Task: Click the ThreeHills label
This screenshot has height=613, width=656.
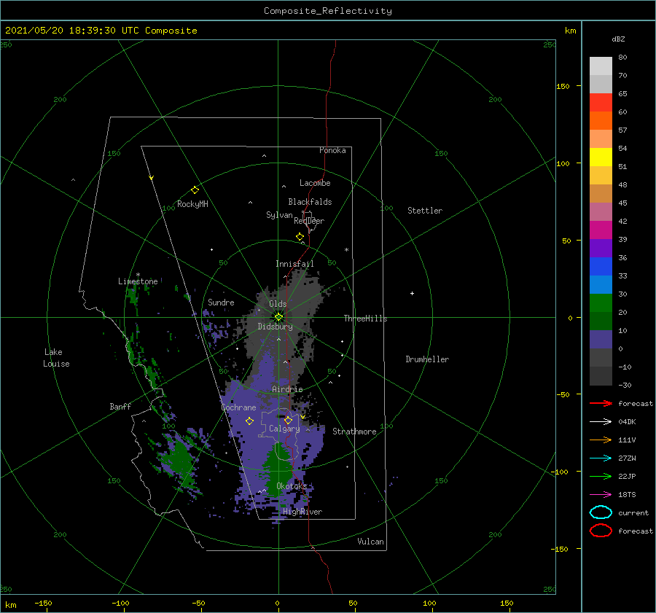Action: point(366,319)
